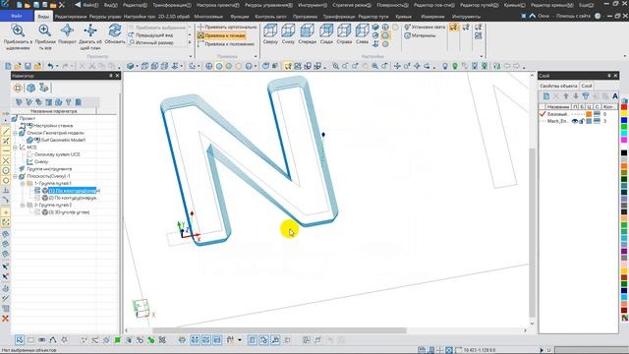Switch to the right view cube (Справа)

344,30
